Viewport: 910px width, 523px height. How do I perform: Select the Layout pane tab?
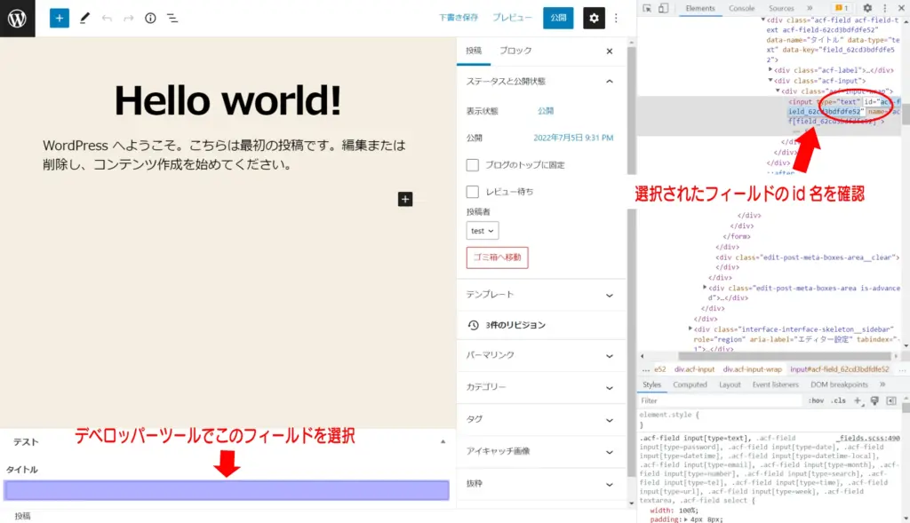click(x=730, y=384)
